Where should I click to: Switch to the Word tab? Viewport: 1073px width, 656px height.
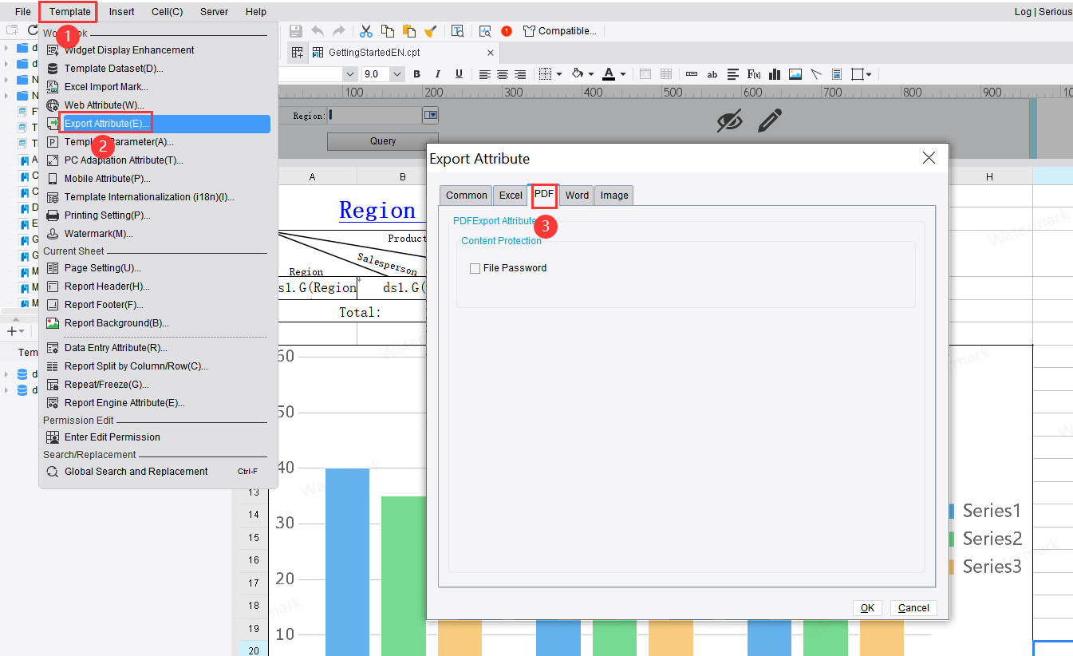click(577, 196)
